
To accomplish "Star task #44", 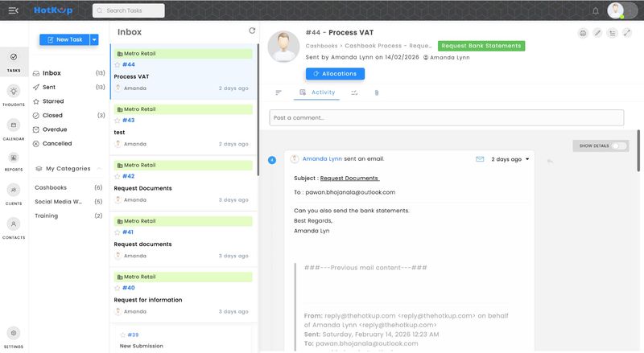I will [x=117, y=65].
